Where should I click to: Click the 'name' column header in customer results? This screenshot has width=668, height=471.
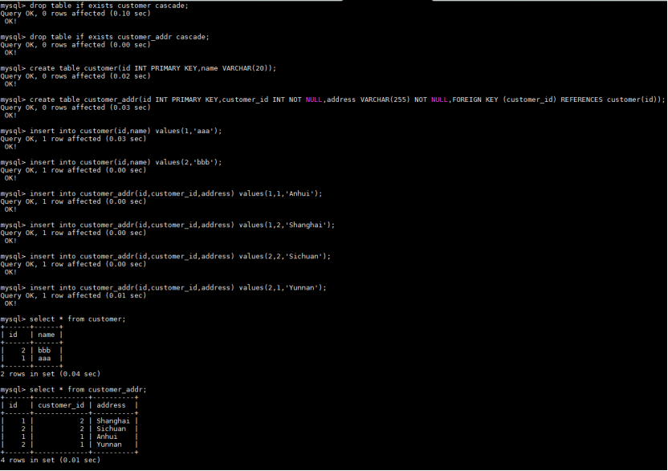tap(47, 335)
